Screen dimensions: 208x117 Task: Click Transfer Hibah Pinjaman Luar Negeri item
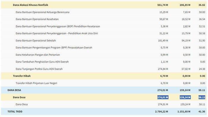pos(36,83)
